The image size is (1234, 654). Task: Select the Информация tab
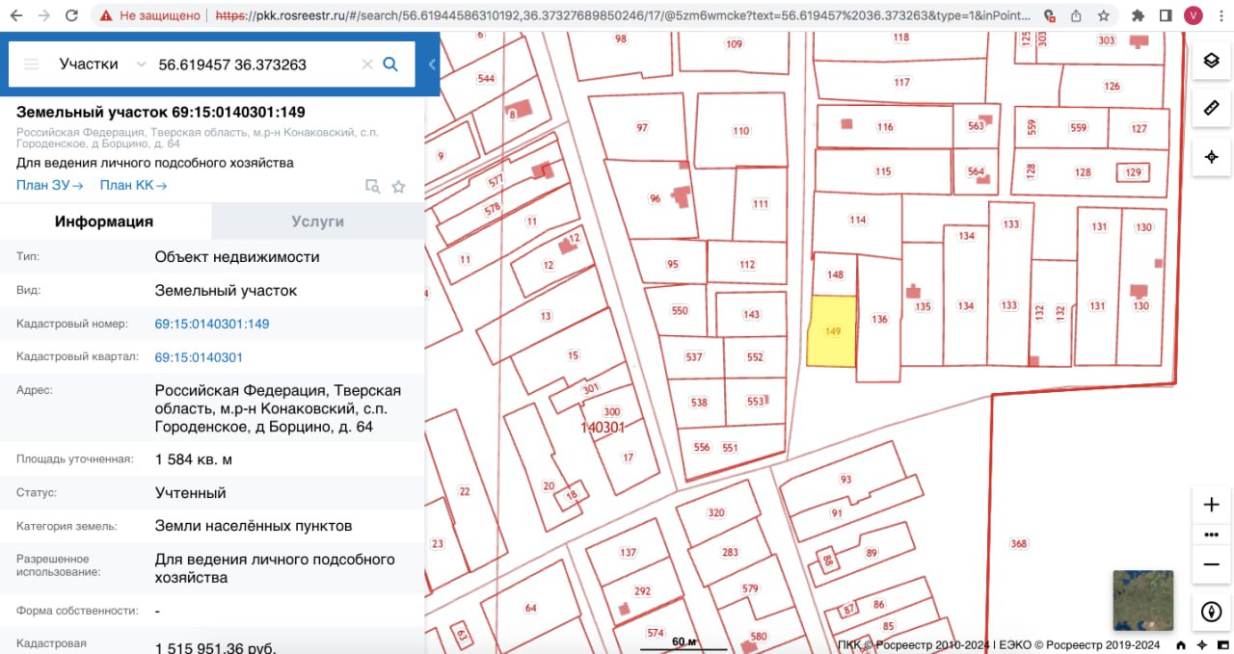pos(104,222)
